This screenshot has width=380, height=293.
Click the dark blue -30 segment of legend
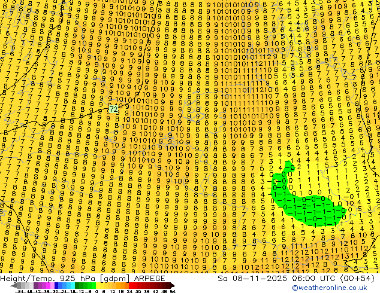pos(56,285)
